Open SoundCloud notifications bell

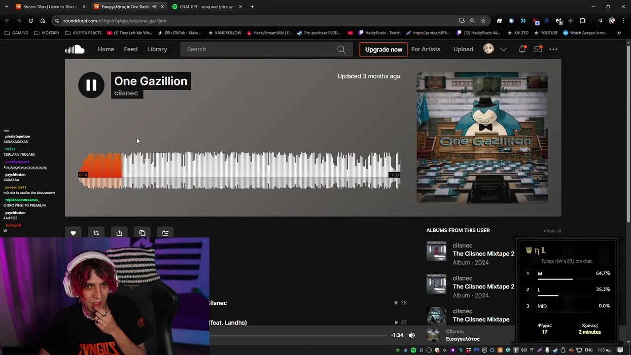(x=522, y=49)
